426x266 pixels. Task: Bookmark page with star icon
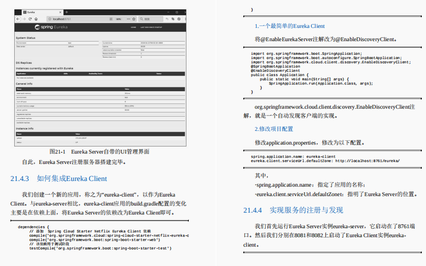(x=134, y=19)
